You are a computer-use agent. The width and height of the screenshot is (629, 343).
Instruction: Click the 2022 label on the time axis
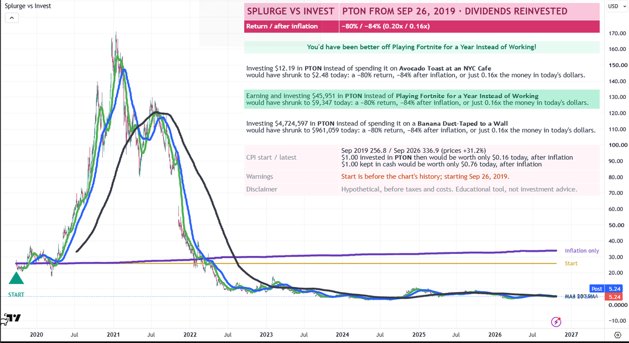(x=189, y=334)
